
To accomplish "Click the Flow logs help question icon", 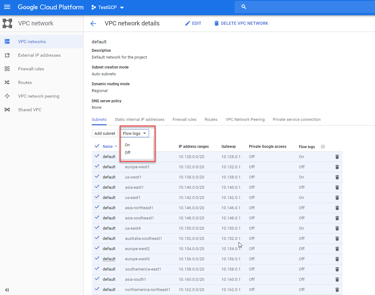I will [323, 147].
